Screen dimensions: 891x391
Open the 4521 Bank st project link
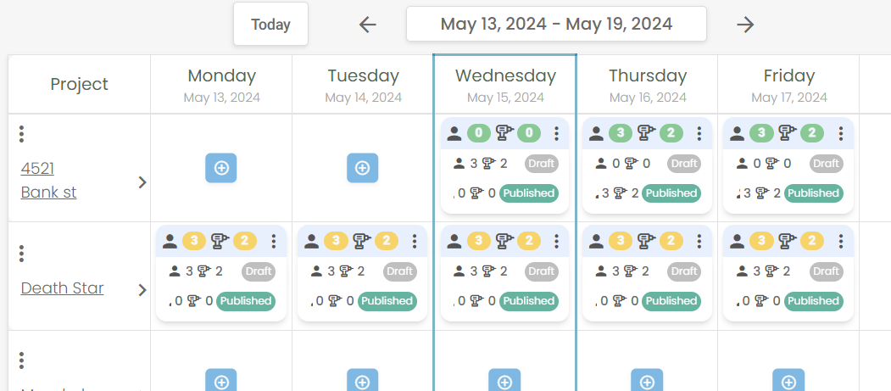pos(49,181)
